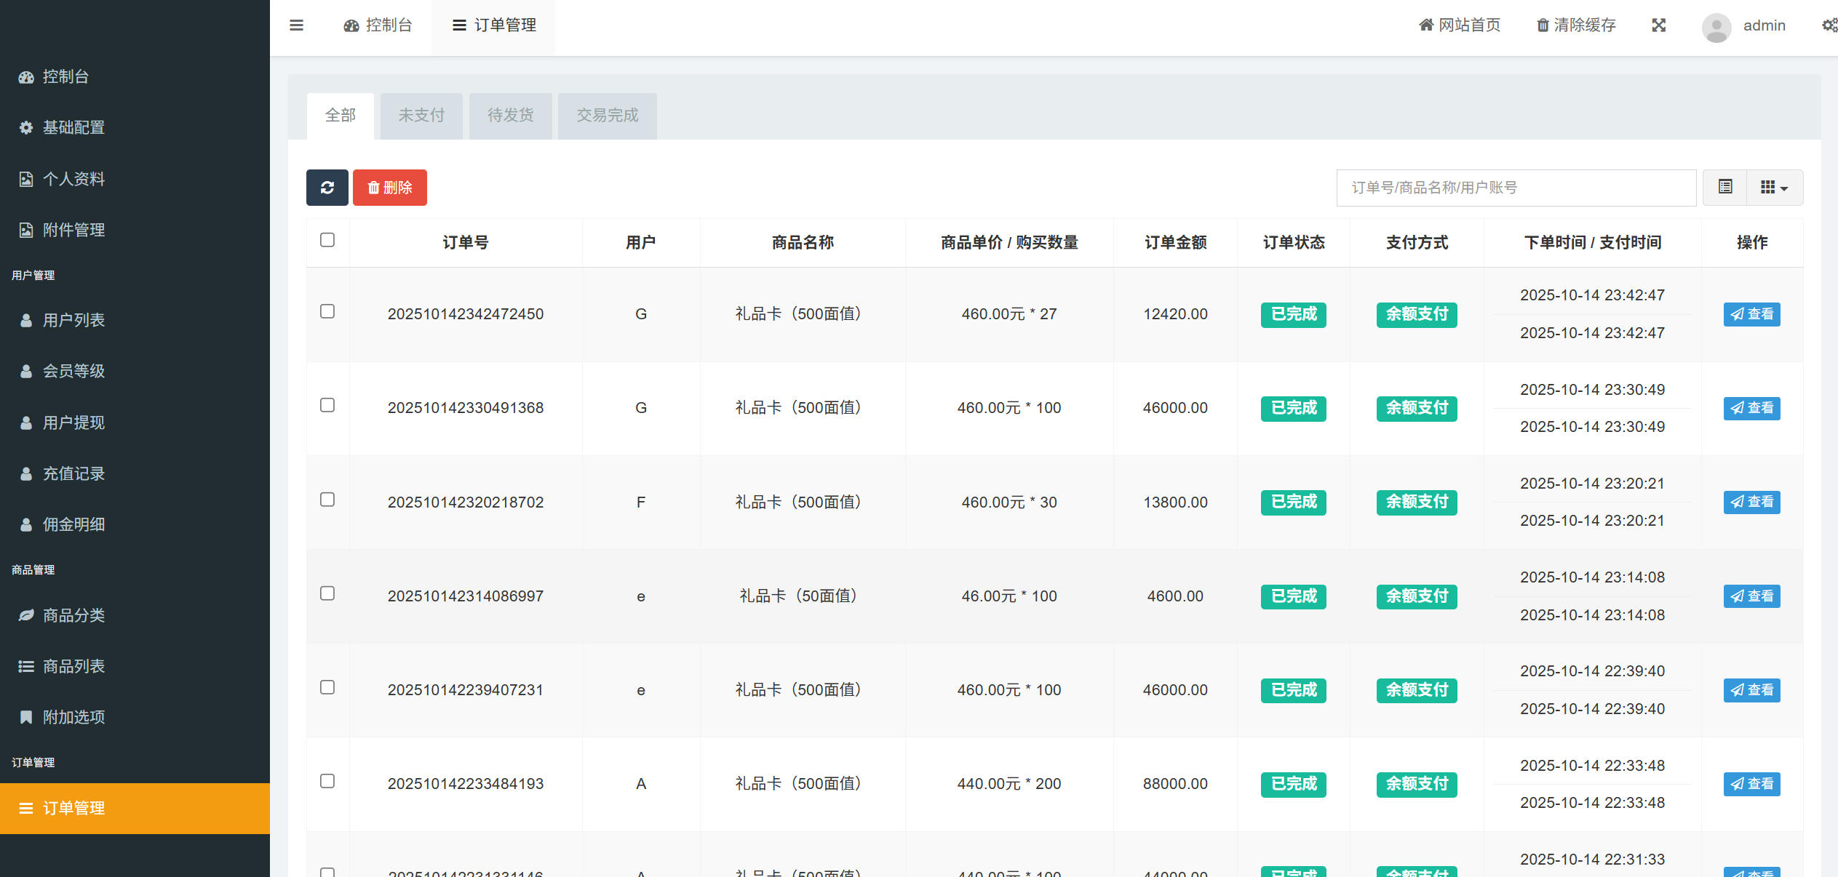Go to the 控制台 top navigation tab

(x=378, y=25)
